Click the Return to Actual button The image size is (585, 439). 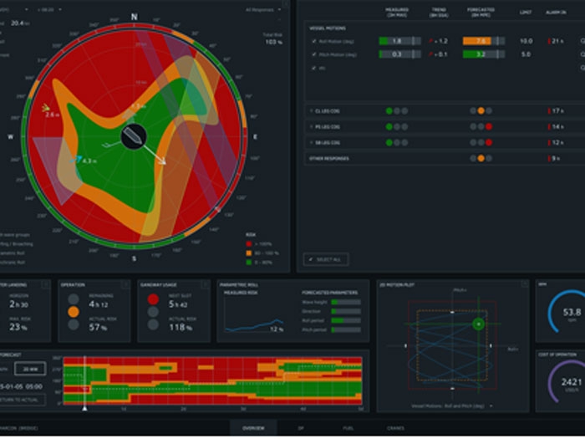(x=22, y=400)
